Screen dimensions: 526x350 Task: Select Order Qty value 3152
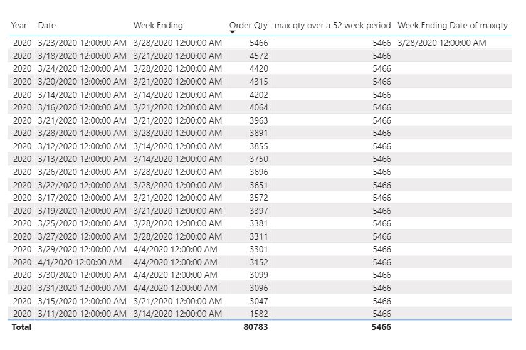(259, 262)
